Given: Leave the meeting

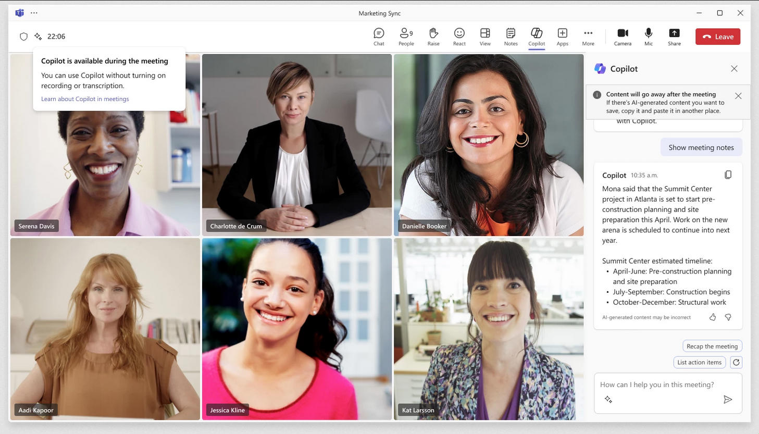Looking at the screenshot, I should click(718, 36).
